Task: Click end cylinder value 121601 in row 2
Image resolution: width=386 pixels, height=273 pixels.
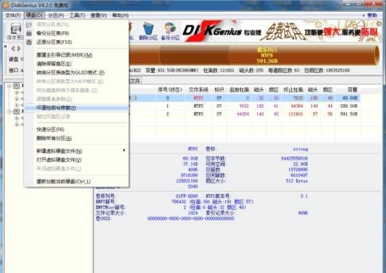Action: pos(295,114)
